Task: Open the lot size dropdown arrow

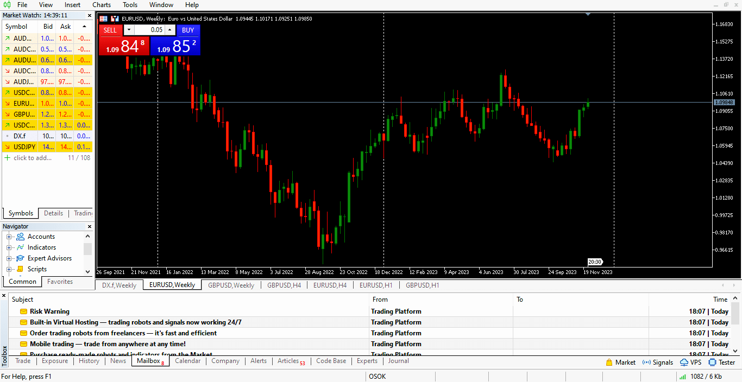Action: click(129, 30)
